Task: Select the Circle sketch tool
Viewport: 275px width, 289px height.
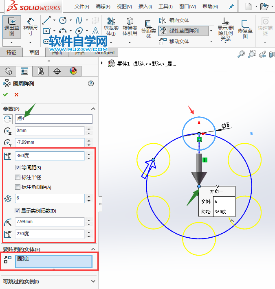Action: point(63,20)
